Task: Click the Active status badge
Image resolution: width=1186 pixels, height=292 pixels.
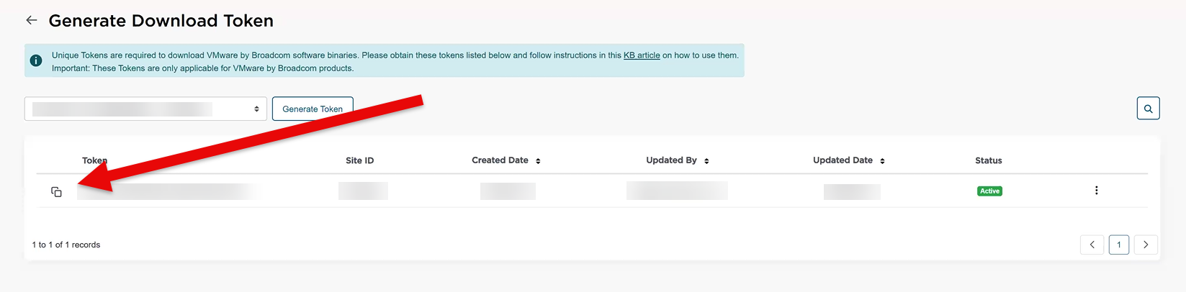Action: click(989, 191)
